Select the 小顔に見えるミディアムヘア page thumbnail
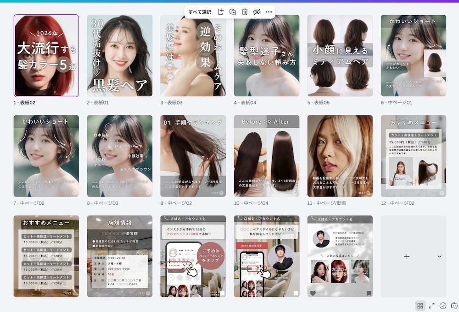Screen dimensions: 459x312 [x=340, y=55]
